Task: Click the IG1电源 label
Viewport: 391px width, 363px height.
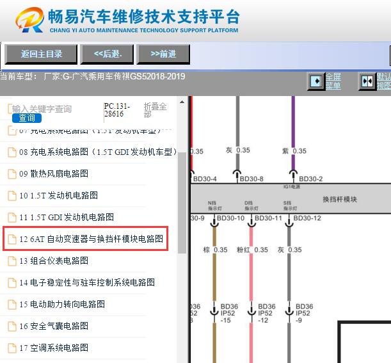Action: [x=292, y=186]
